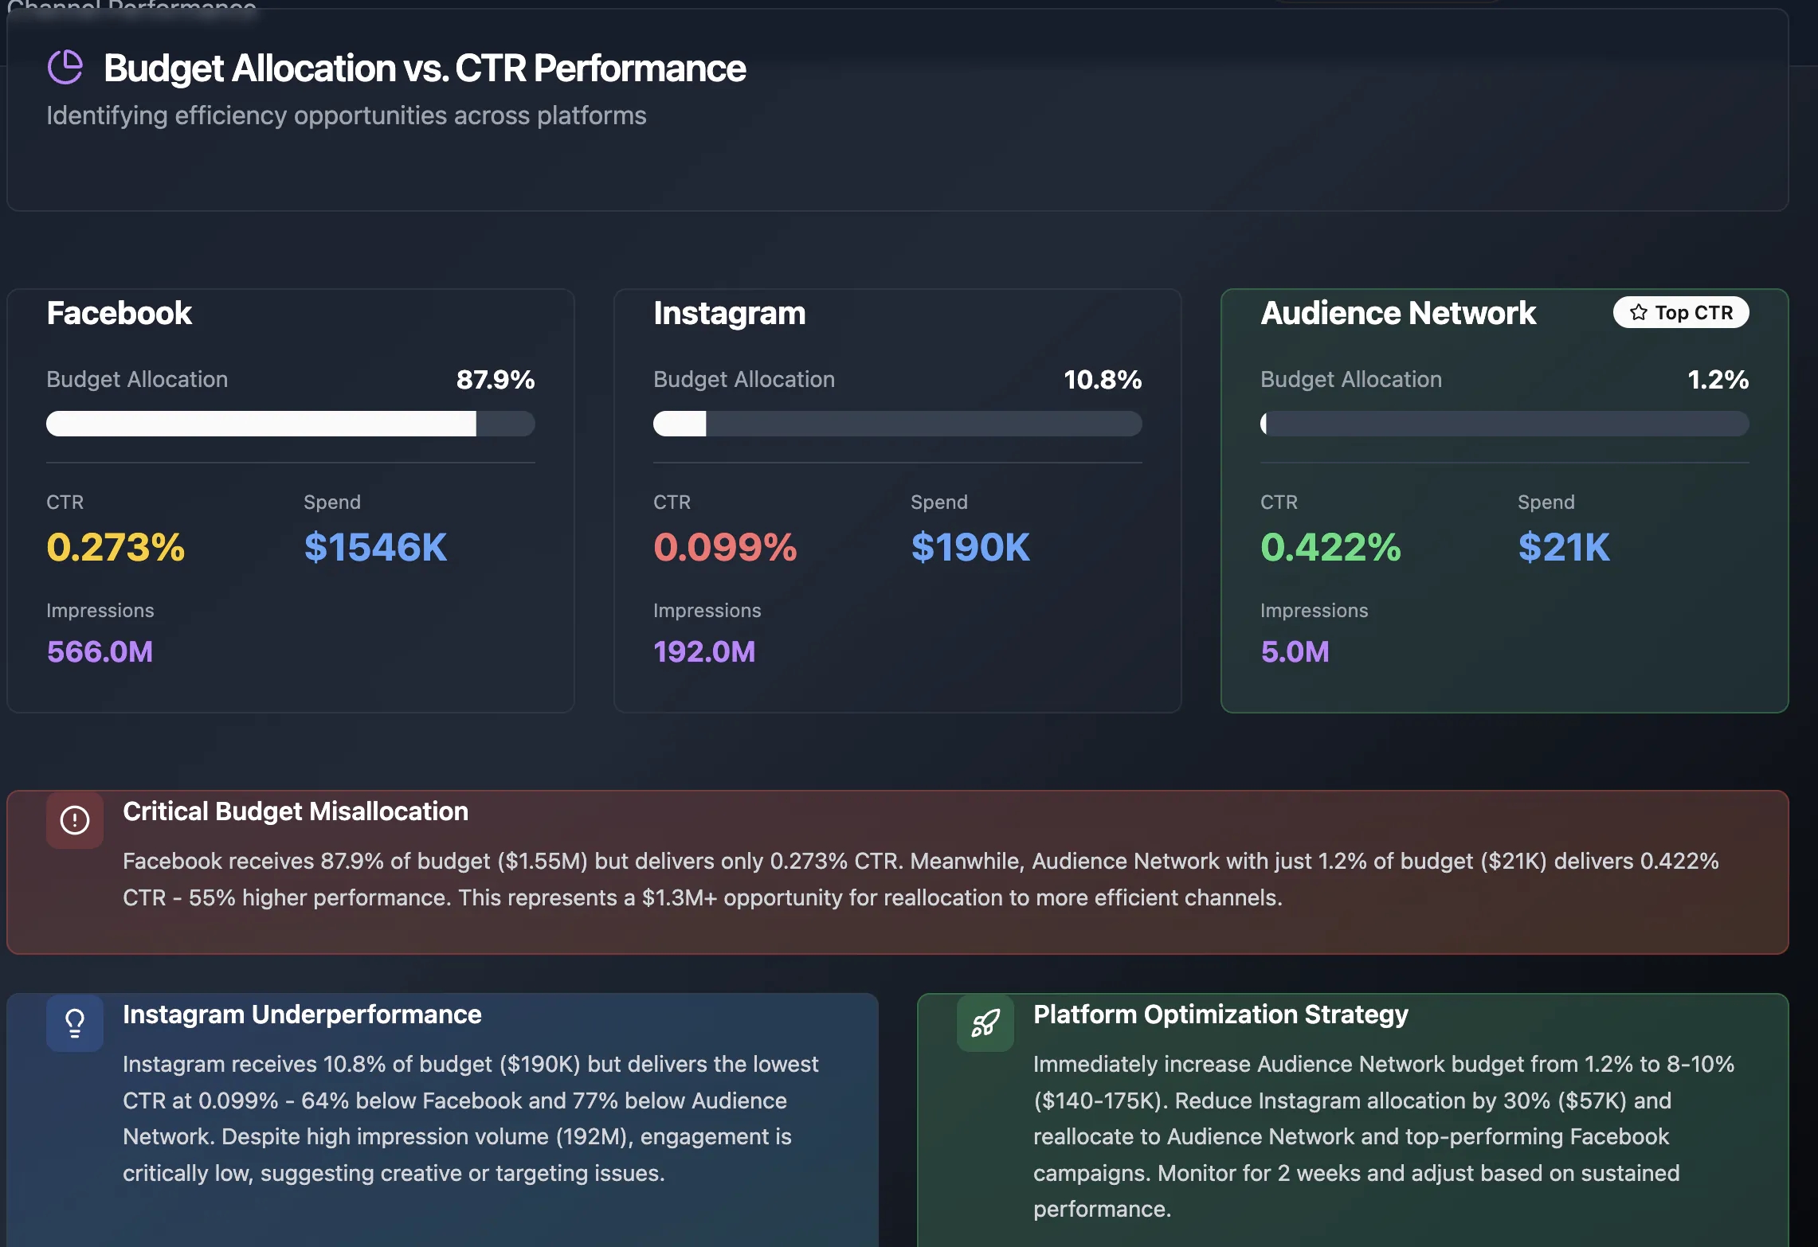Click the Instagram budget allocation progress bar
This screenshot has width=1818, height=1247.
[x=898, y=424]
